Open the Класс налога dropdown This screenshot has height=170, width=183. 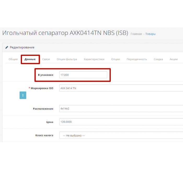coord(121,135)
